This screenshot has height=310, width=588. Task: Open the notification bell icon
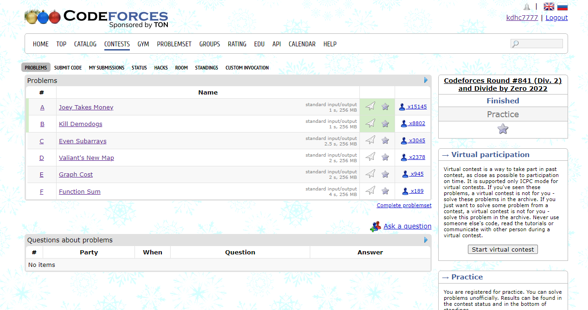[x=526, y=6]
